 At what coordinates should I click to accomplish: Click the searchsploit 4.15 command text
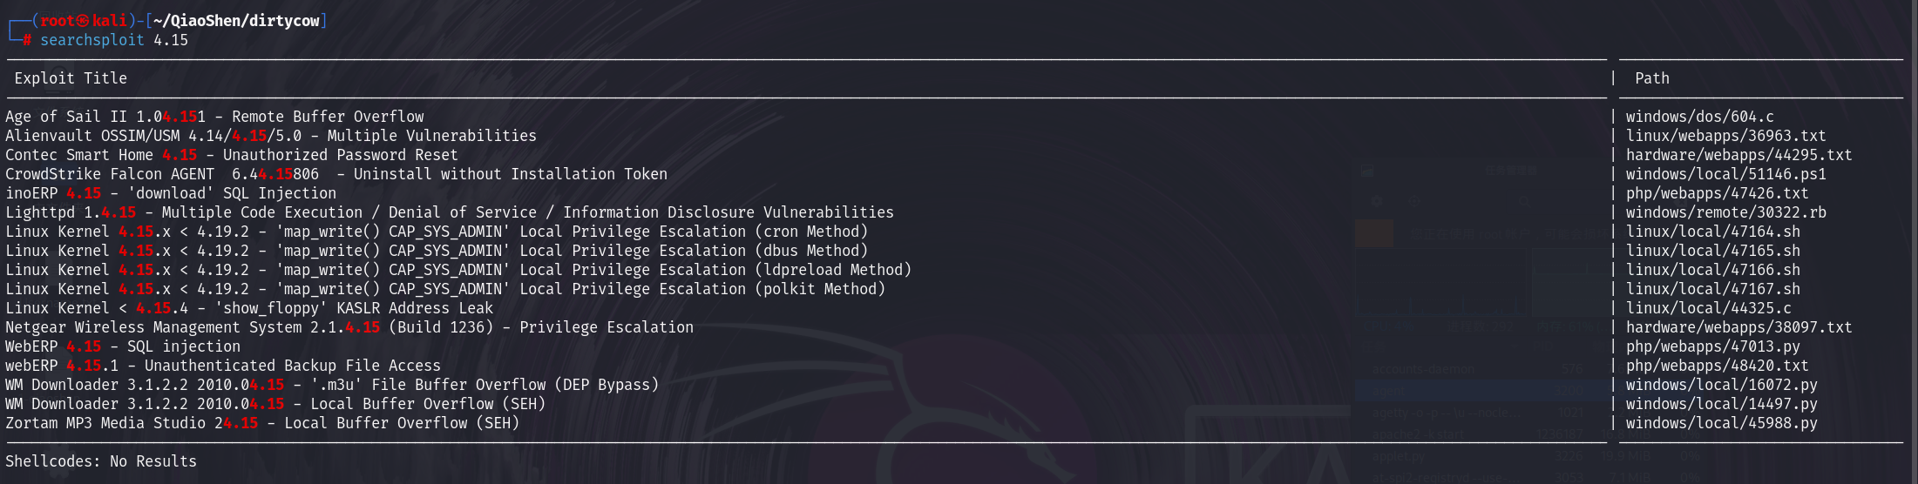point(113,40)
